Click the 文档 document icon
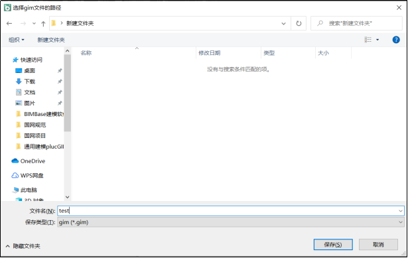 19,92
